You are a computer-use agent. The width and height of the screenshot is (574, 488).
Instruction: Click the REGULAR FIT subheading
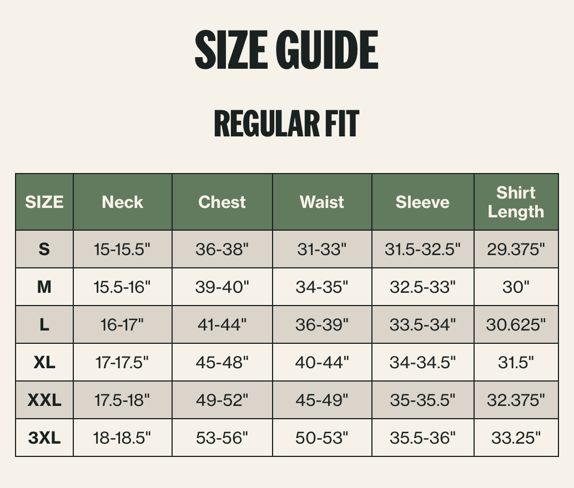pos(286,124)
